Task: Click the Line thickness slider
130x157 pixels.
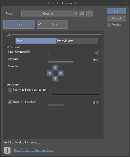Action: pyautogui.click(x=67, y=55)
